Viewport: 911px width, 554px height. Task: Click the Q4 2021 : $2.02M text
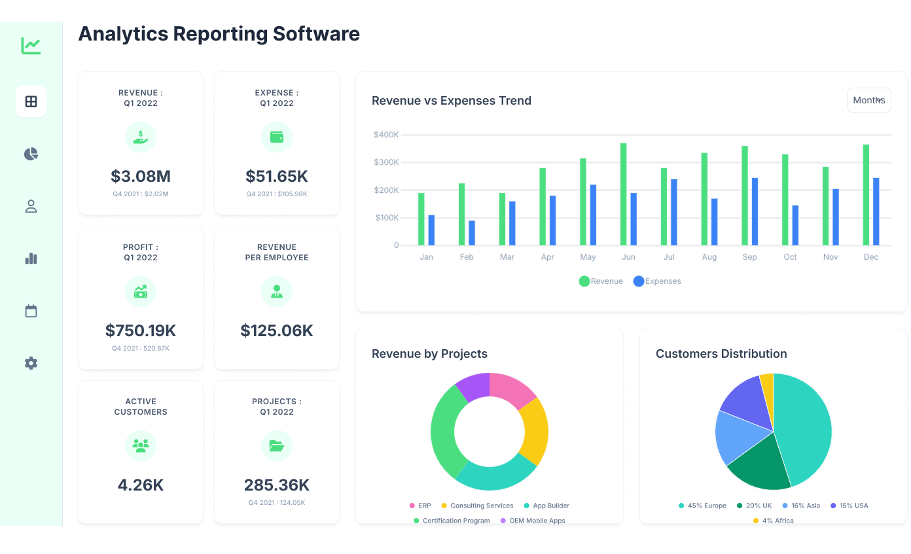coord(141,194)
